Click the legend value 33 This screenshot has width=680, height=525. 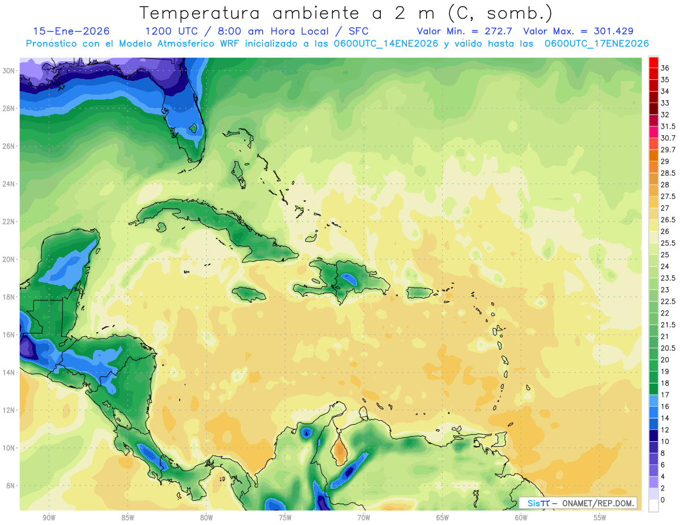[665, 103]
